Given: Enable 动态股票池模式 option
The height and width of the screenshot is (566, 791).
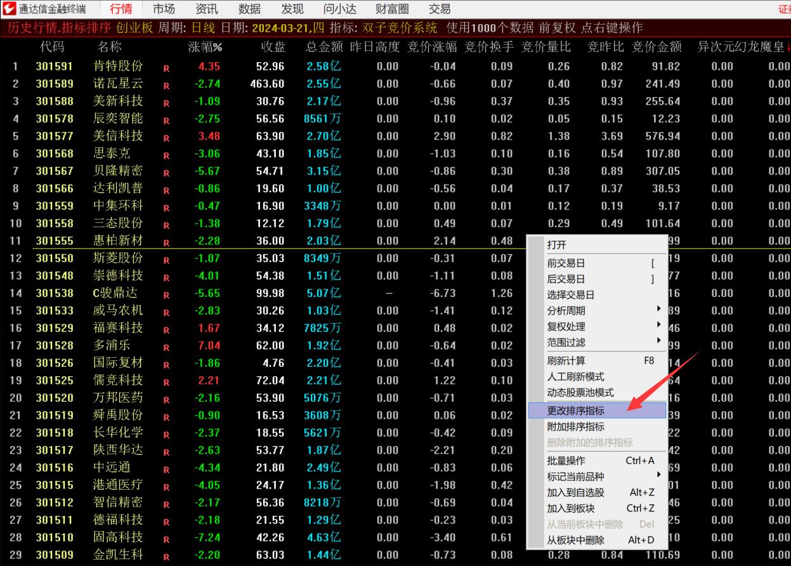Looking at the screenshot, I should [580, 393].
